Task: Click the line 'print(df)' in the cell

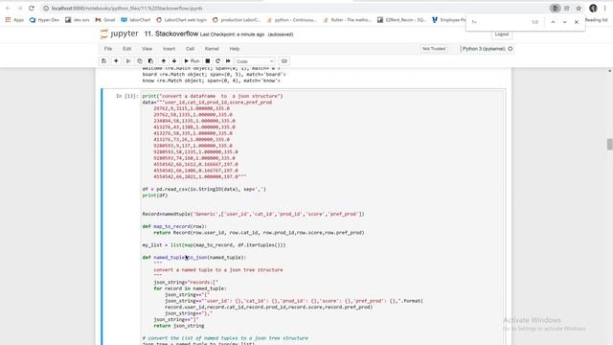Action: pyautogui.click(x=155, y=195)
